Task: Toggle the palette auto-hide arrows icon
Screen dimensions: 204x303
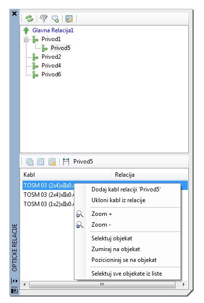Action: click(x=15, y=280)
